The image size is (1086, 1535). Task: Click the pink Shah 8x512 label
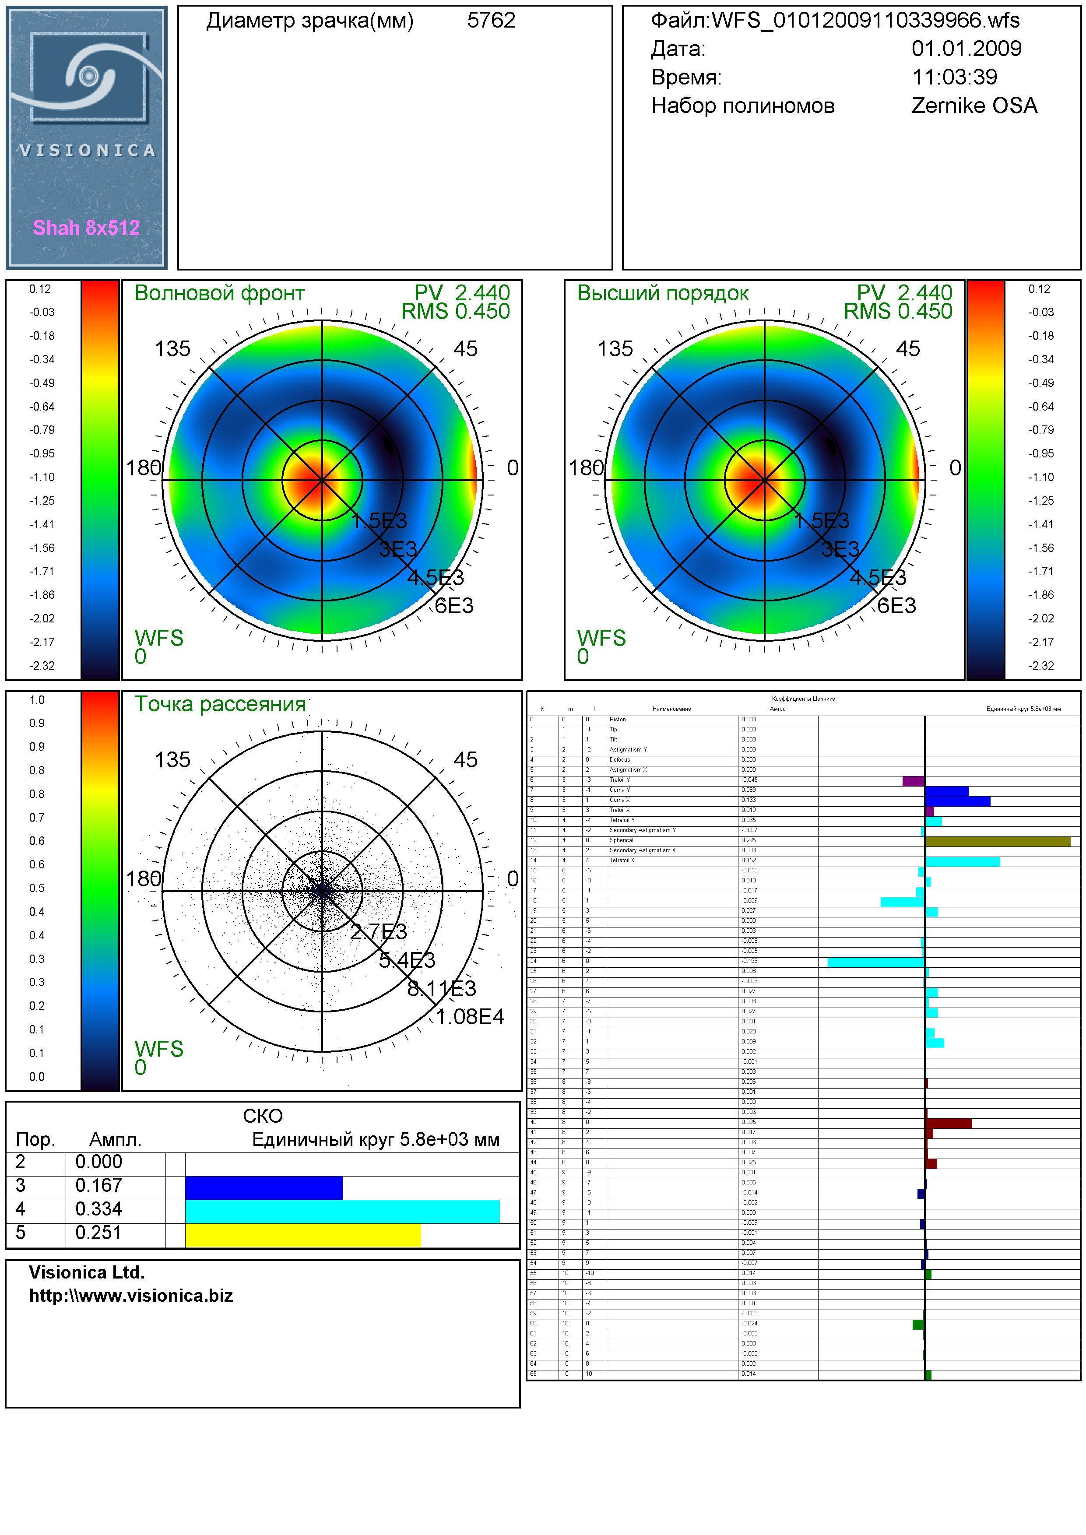pyautogui.click(x=86, y=228)
